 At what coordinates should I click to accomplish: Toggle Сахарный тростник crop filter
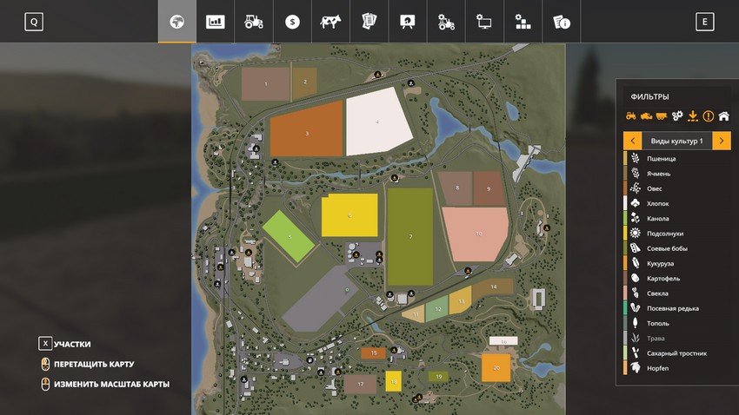(x=676, y=353)
